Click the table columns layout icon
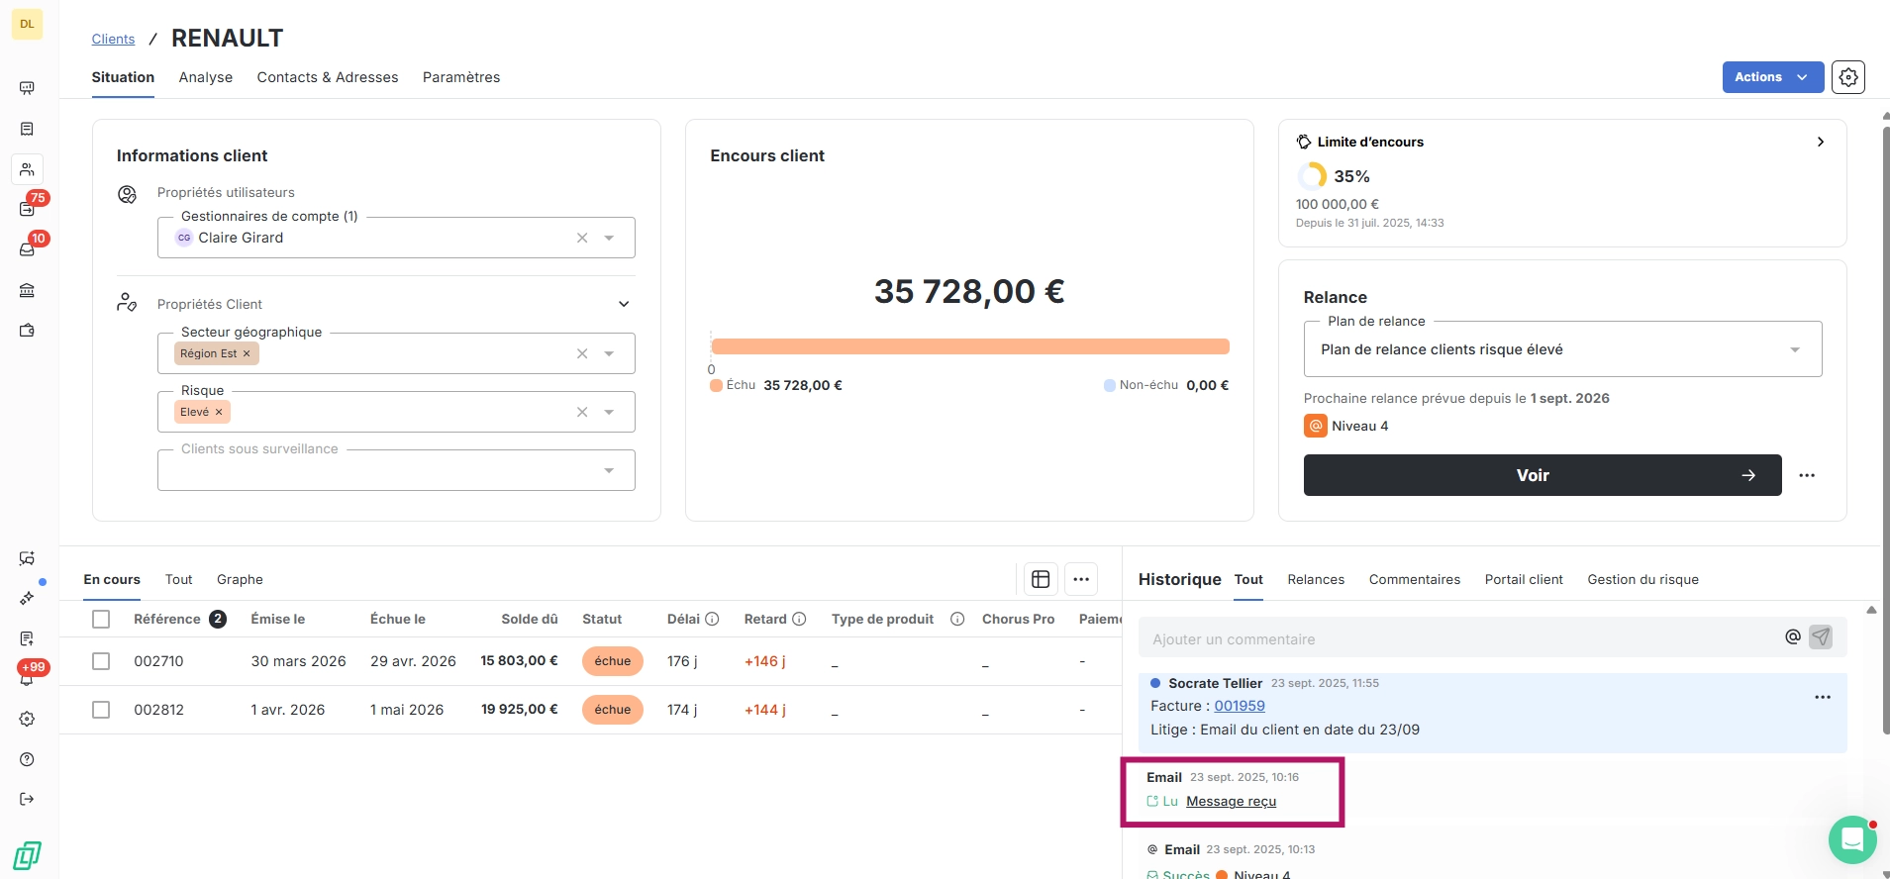 click(x=1041, y=579)
